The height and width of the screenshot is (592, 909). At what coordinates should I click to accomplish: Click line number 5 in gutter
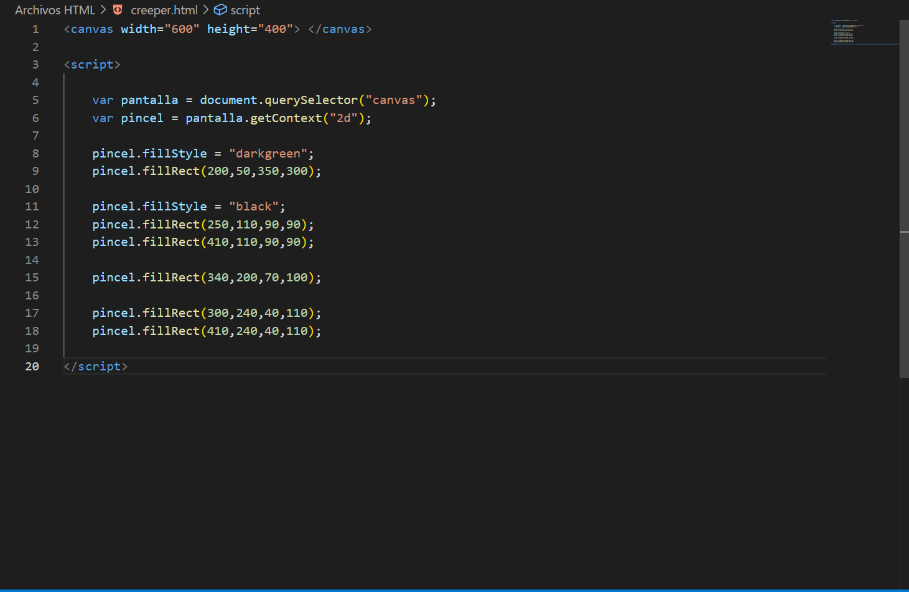[x=35, y=100]
